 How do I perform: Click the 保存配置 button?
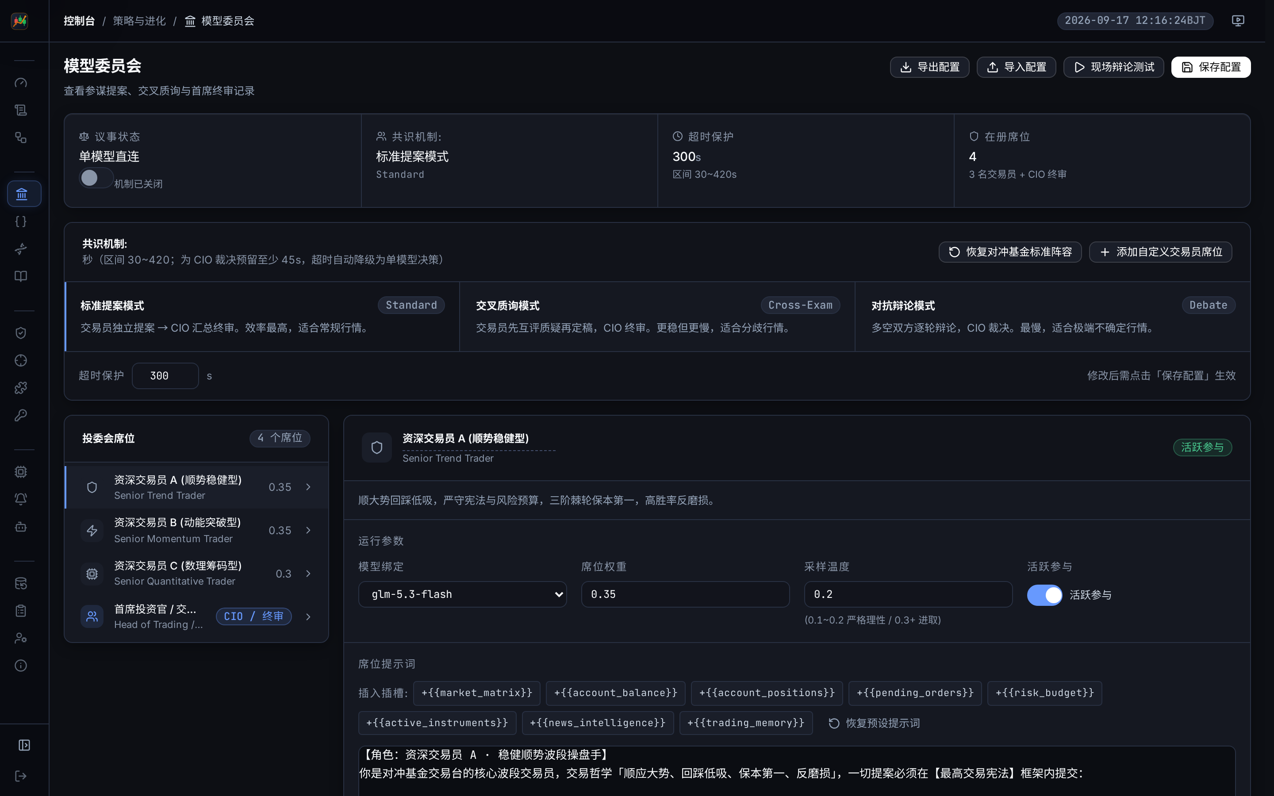click(1211, 67)
